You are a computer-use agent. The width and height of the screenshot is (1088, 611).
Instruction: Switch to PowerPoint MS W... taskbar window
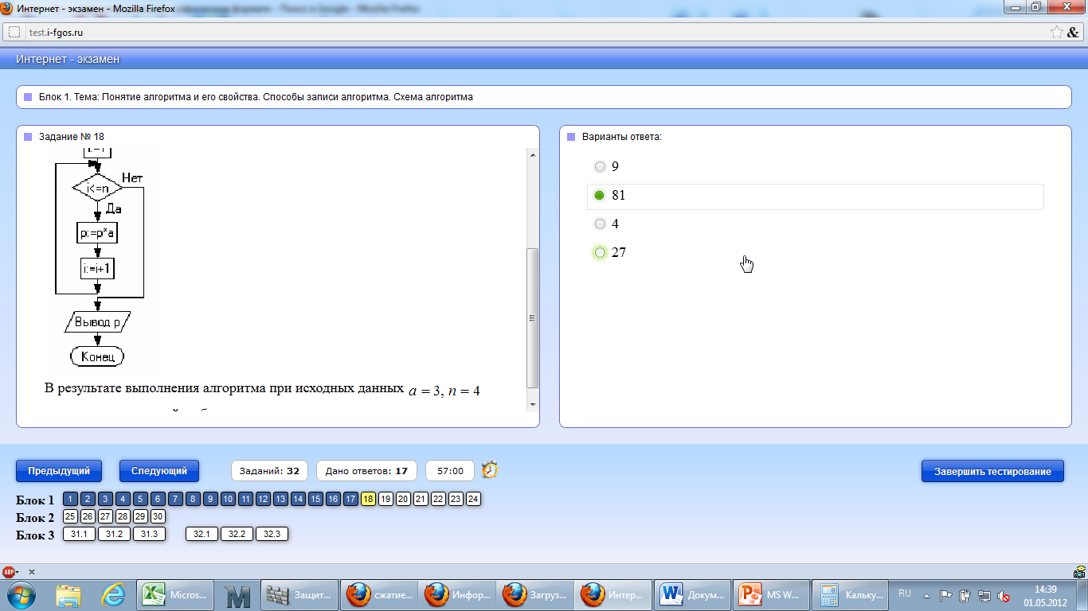tap(771, 594)
